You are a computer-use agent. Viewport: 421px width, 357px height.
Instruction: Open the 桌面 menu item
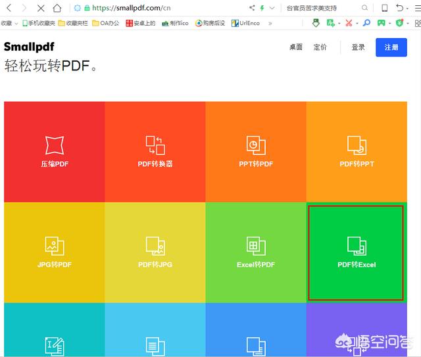(x=296, y=47)
